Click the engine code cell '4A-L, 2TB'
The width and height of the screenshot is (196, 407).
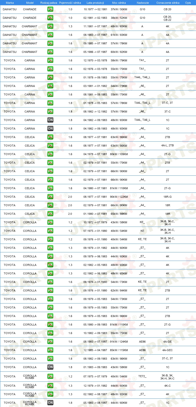[167, 145]
